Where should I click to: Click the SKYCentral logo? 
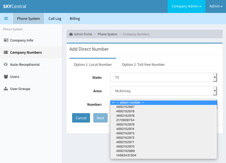tap(15, 6)
